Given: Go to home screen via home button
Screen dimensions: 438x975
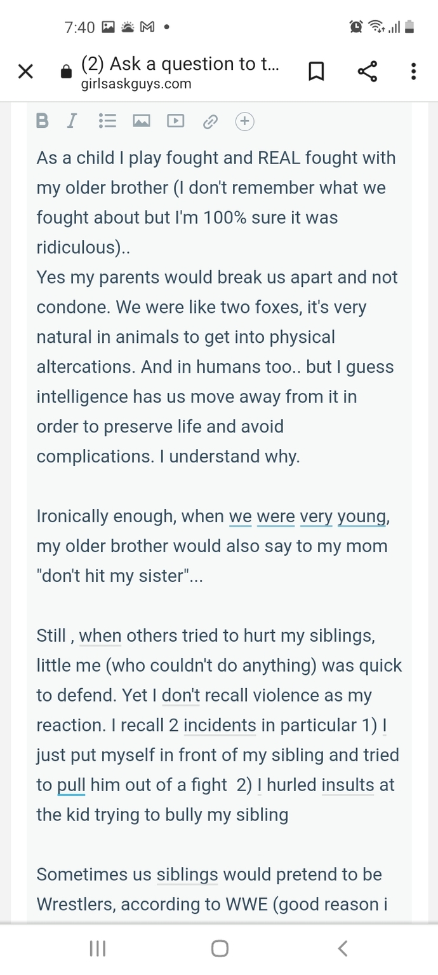Looking at the screenshot, I should pos(220,949).
